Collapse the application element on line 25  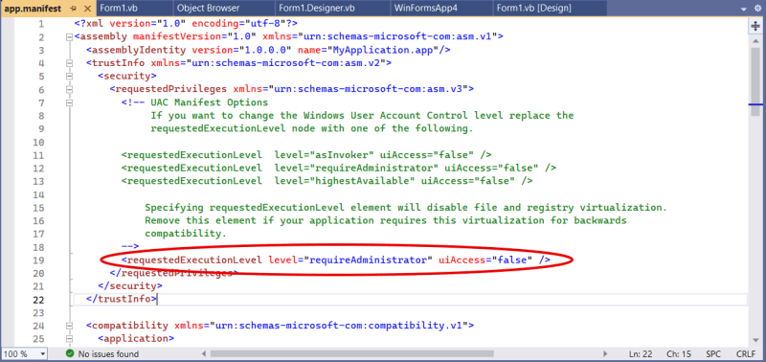[69, 339]
